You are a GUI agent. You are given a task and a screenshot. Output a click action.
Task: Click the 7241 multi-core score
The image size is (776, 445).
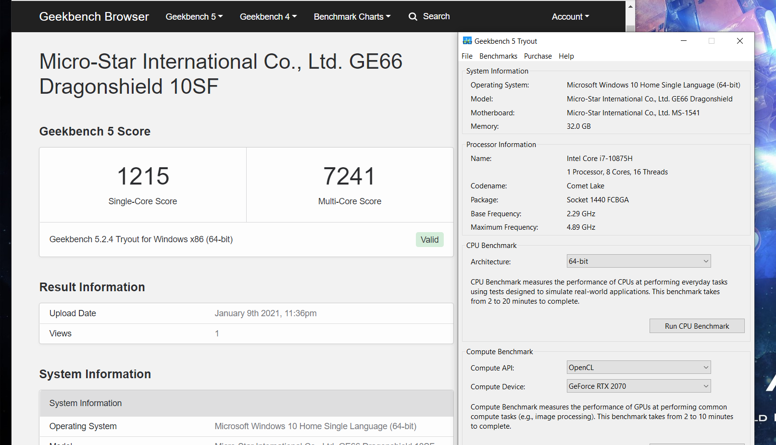point(350,176)
